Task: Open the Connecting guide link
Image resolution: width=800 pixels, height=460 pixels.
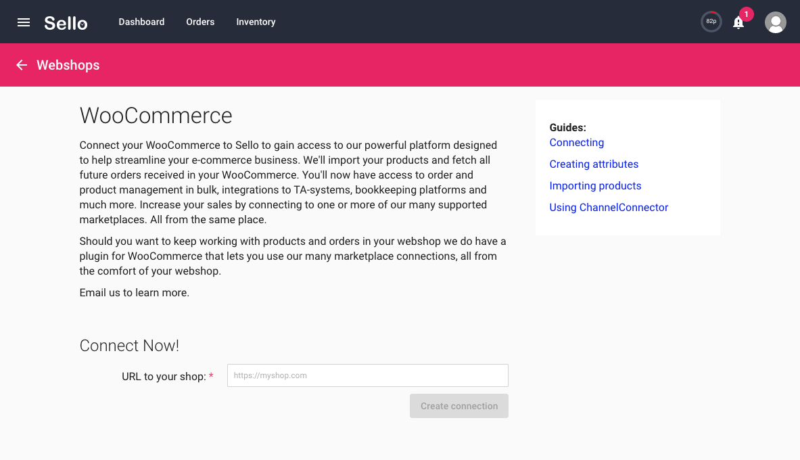Action: [x=577, y=143]
